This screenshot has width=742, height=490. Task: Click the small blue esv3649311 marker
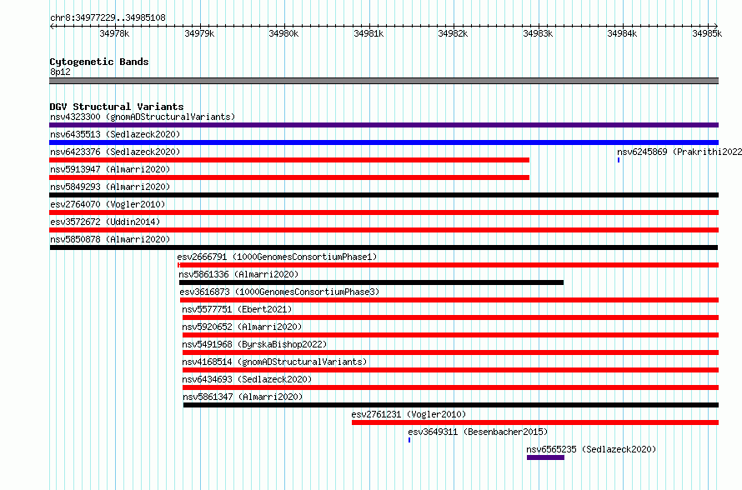[409, 440]
